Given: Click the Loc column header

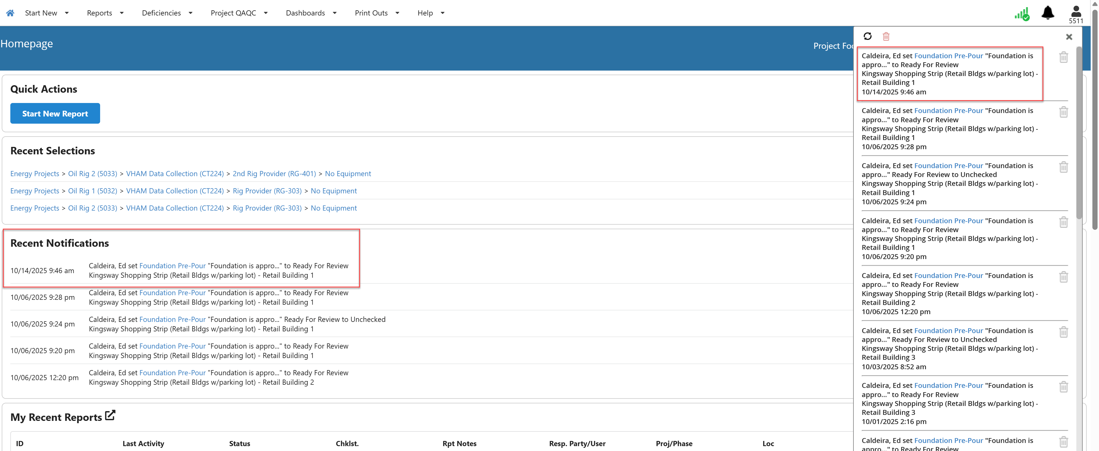Looking at the screenshot, I should click(x=768, y=444).
